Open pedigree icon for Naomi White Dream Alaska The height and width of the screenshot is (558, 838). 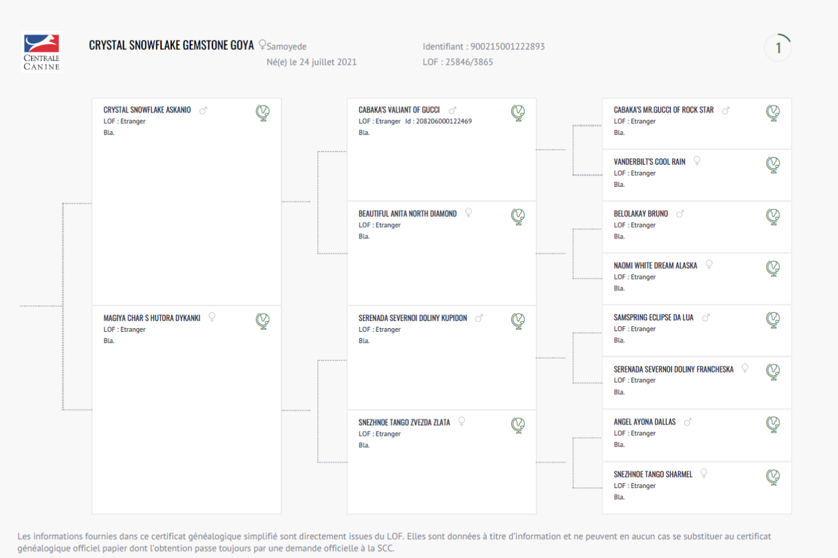[x=773, y=268]
